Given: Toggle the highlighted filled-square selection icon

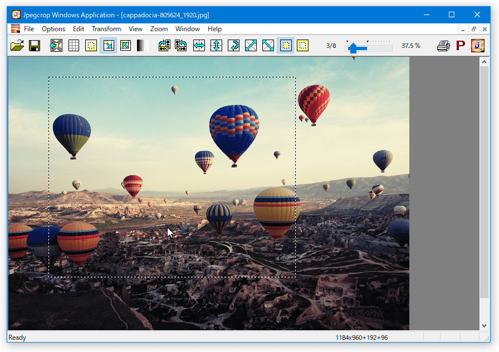Looking at the screenshot, I should [x=286, y=46].
